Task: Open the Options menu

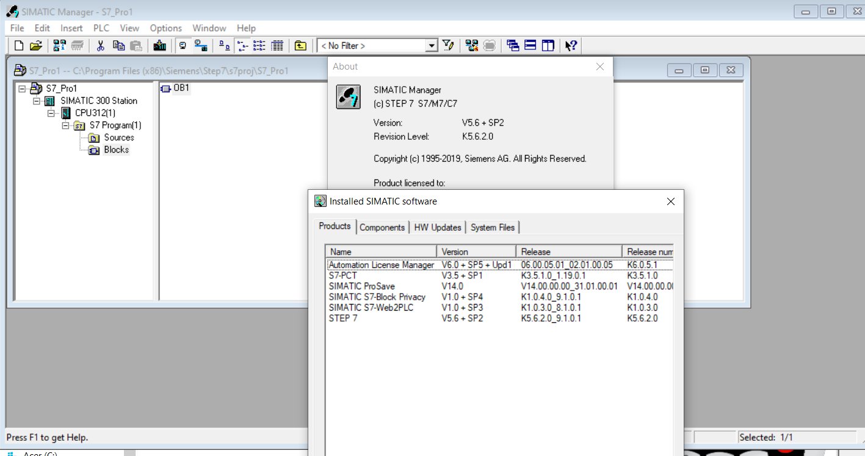Action: [166, 28]
